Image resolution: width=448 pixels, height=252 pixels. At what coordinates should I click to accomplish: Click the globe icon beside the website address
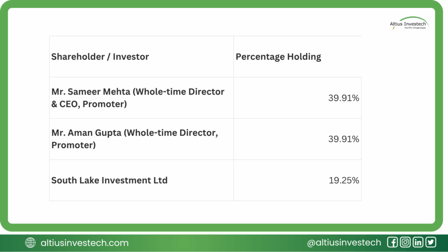(x=30, y=242)
